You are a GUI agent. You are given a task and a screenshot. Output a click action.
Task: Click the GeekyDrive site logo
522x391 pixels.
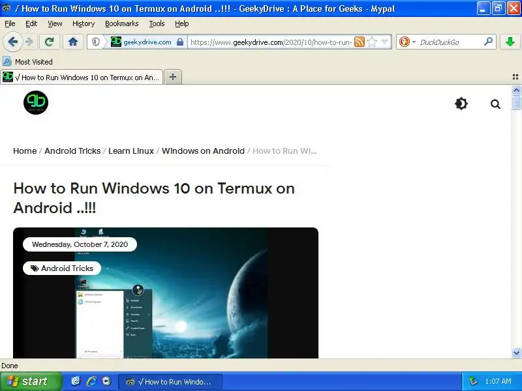tap(36, 102)
